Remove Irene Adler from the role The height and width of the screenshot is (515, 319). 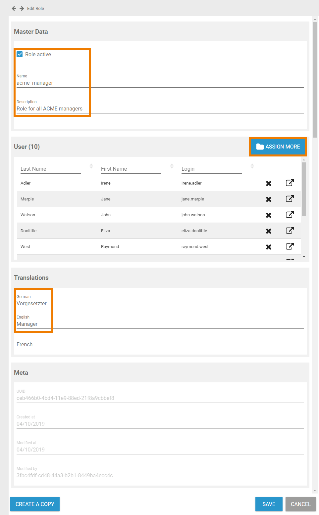pos(269,183)
